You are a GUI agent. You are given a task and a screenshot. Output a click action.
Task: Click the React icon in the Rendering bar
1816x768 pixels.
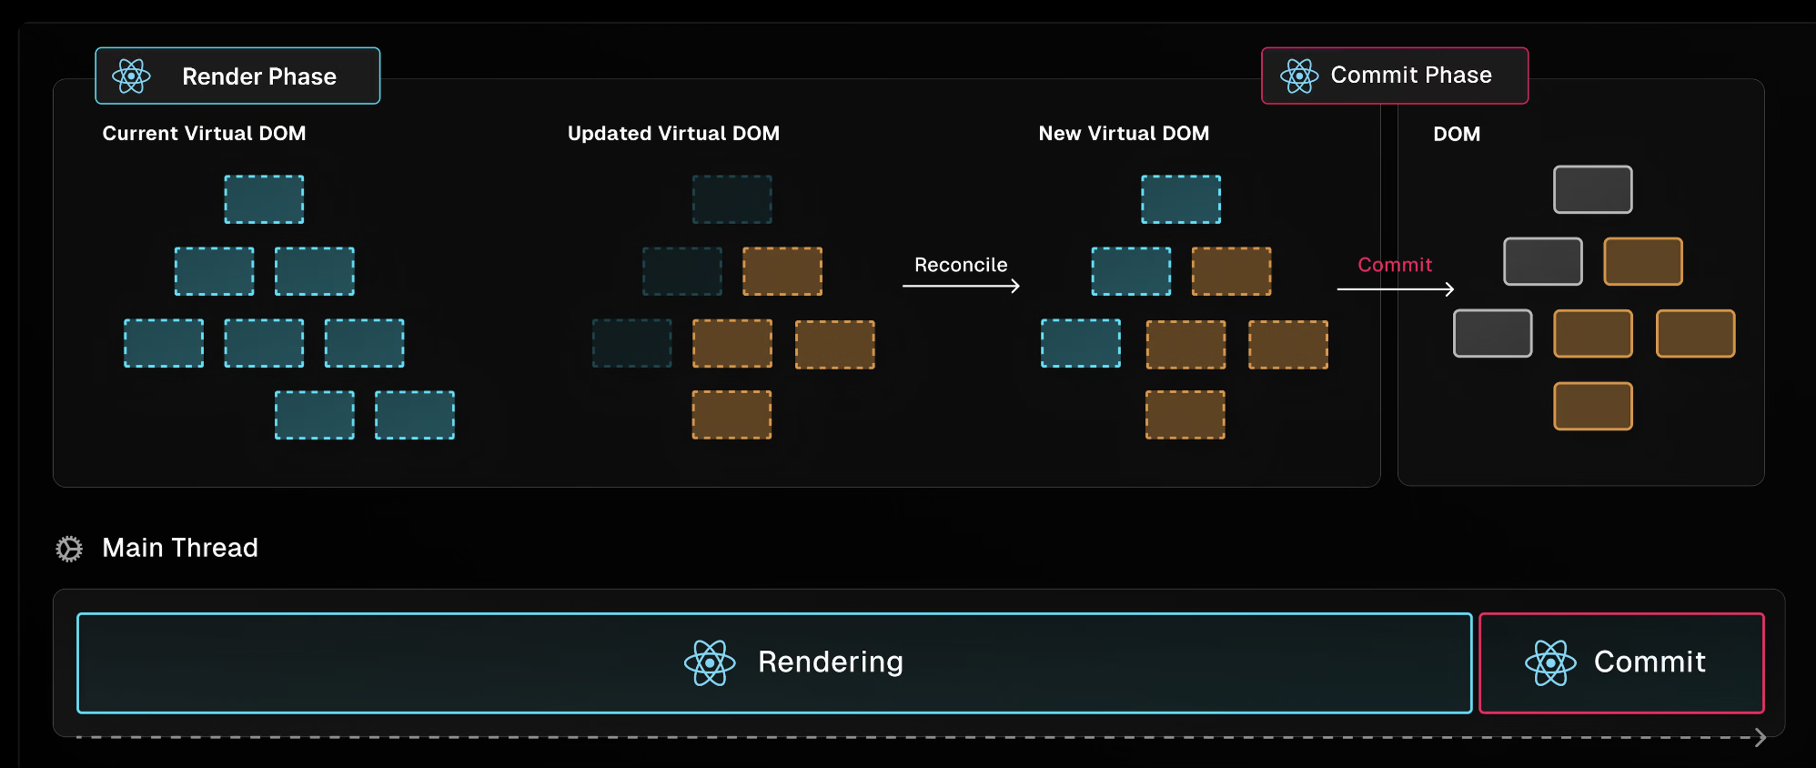[x=710, y=662]
